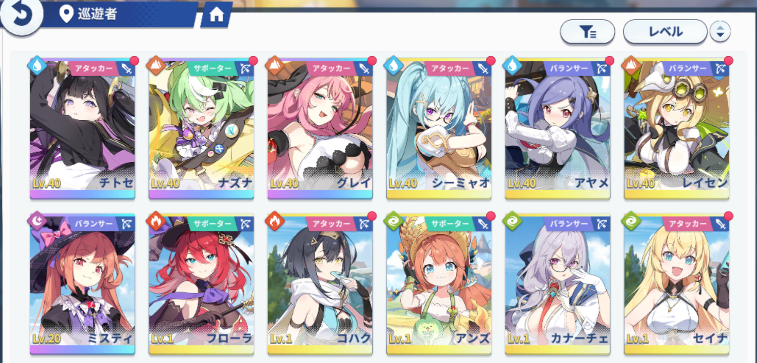
Task: Click the 巡遊者 location title label
Action: [x=97, y=14]
